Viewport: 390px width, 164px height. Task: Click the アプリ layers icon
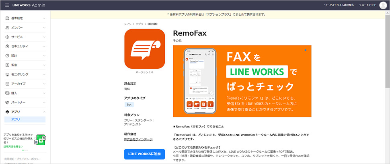(7, 112)
